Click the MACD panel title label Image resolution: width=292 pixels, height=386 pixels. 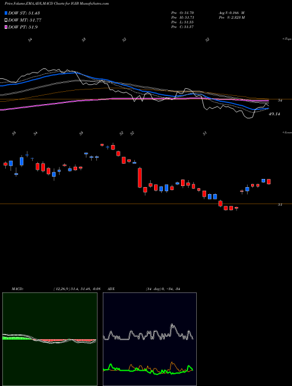[x=18, y=289]
